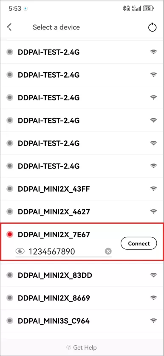Screen dimensions: 164x356
Task: Tap the selected red dot for DDPAI_MINI2X_7E67
Action: 9,234
